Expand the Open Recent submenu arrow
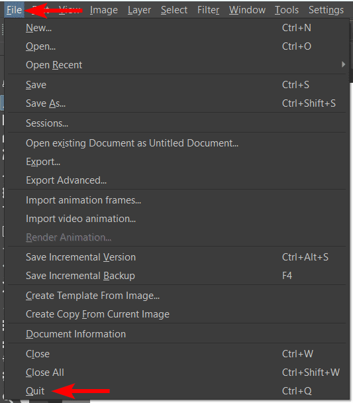Viewport: 353px width, 403px height. point(343,64)
